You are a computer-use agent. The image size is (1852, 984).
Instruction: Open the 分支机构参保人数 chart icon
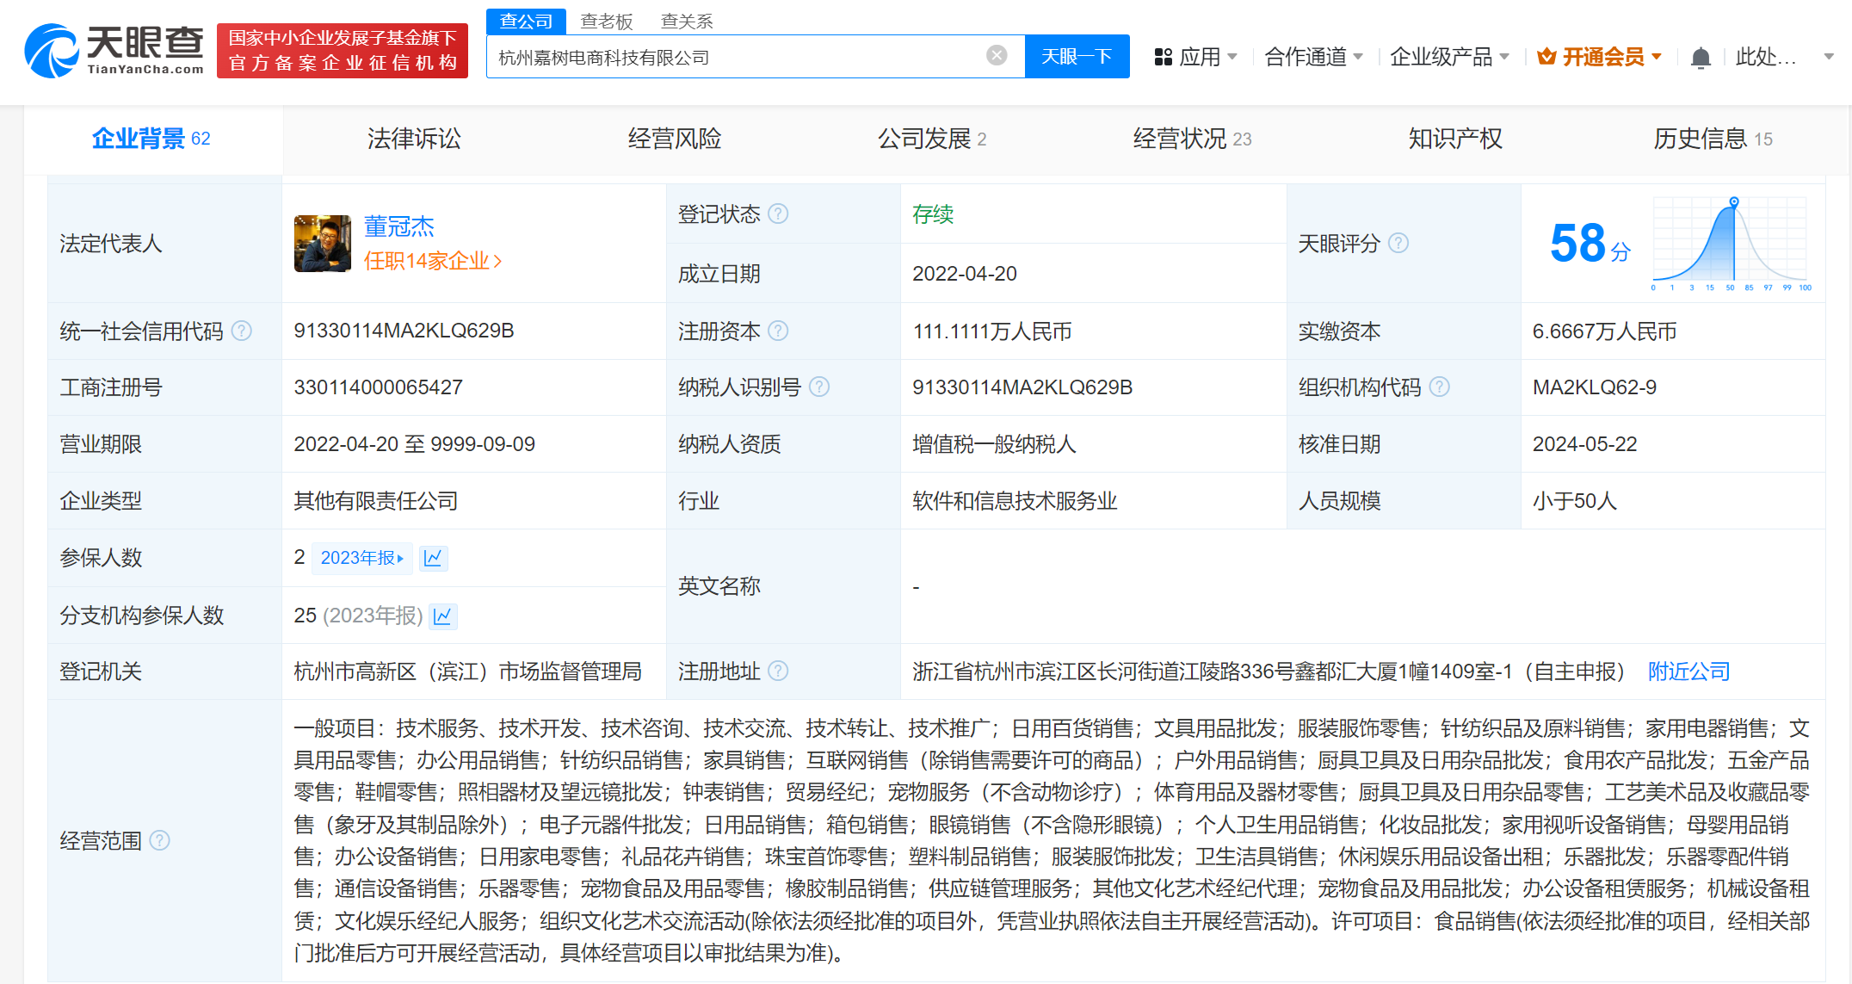point(443,616)
